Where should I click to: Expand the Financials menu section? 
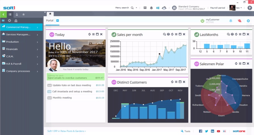point(20,49)
